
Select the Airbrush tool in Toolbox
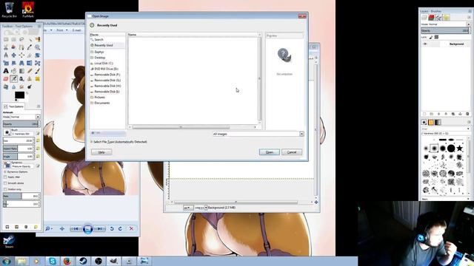(14, 79)
